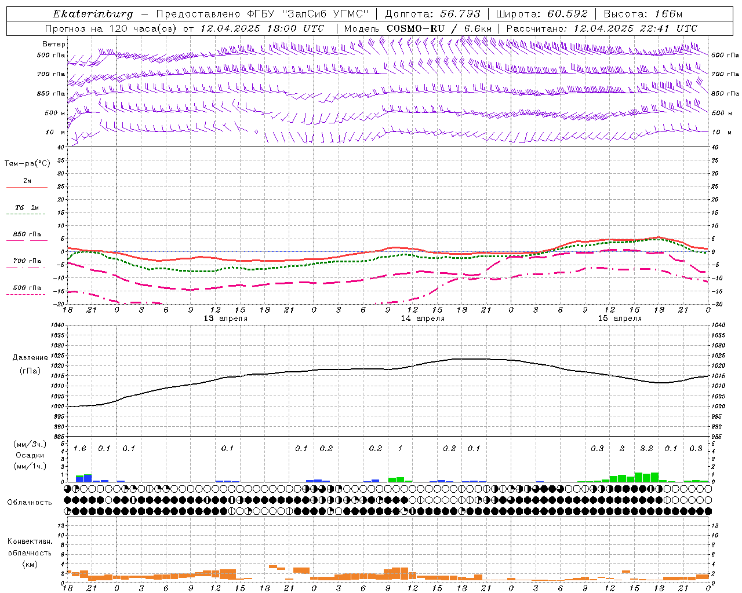Click the Осадки precipitation label
742x593 pixels.
pyautogui.click(x=30, y=455)
